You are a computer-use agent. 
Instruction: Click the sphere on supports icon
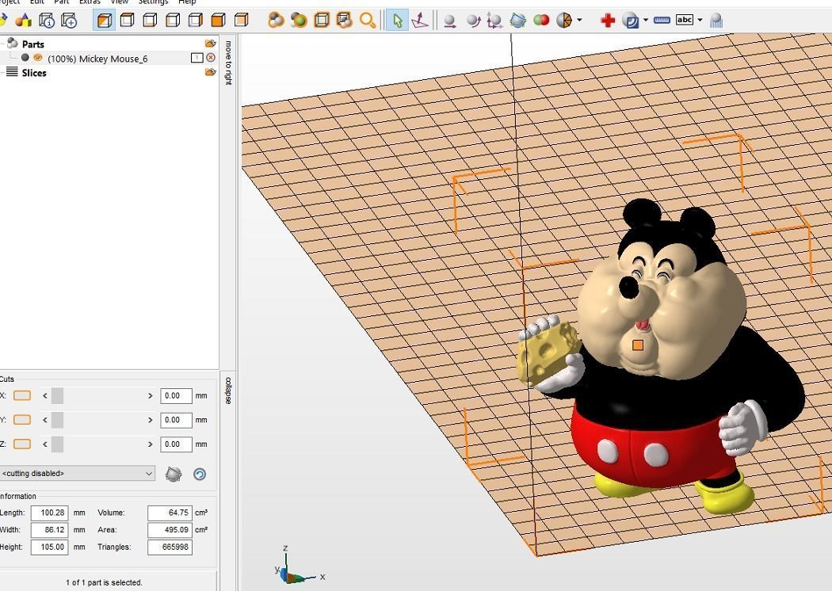[716, 21]
